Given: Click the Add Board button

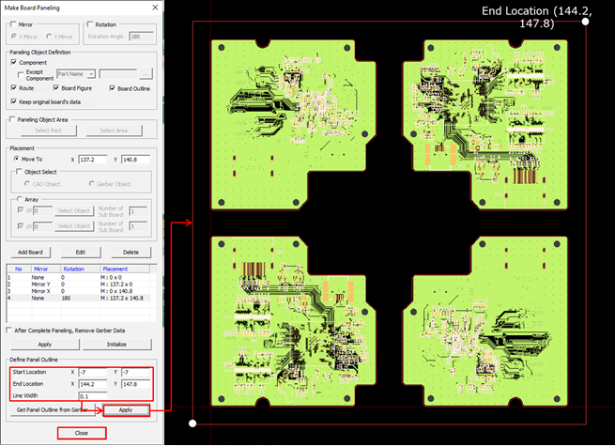Looking at the screenshot, I should 29,253.
